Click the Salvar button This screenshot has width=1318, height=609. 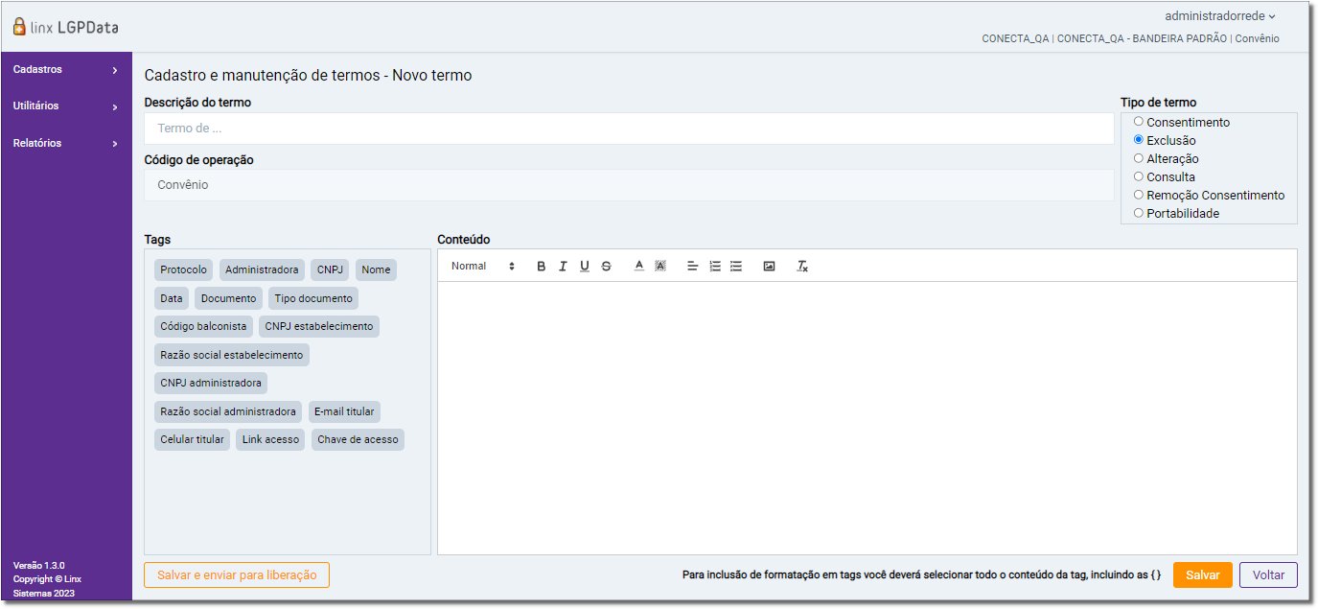1202,575
